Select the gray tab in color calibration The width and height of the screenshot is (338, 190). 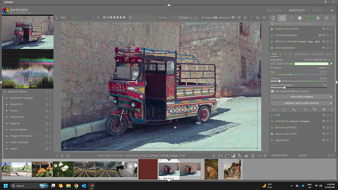329,54
